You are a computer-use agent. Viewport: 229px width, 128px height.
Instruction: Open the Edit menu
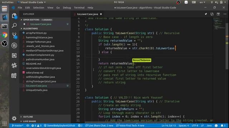coord(28,8)
